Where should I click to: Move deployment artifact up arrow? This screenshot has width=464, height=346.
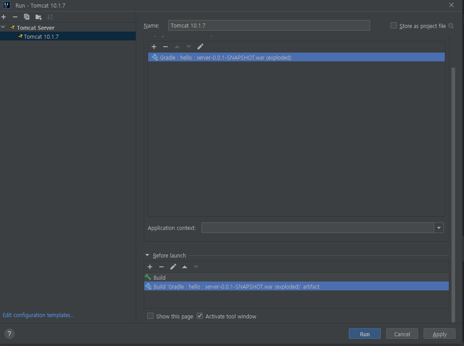coord(177,47)
